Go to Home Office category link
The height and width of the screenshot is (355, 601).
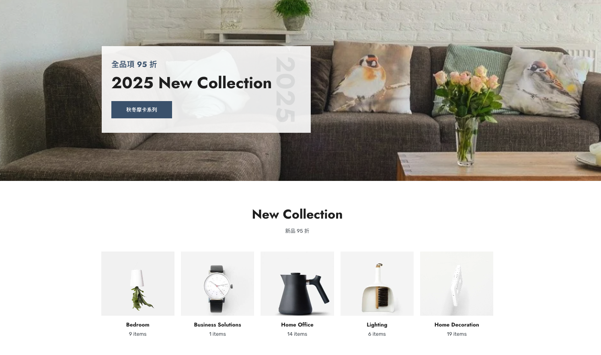(x=297, y=325)
